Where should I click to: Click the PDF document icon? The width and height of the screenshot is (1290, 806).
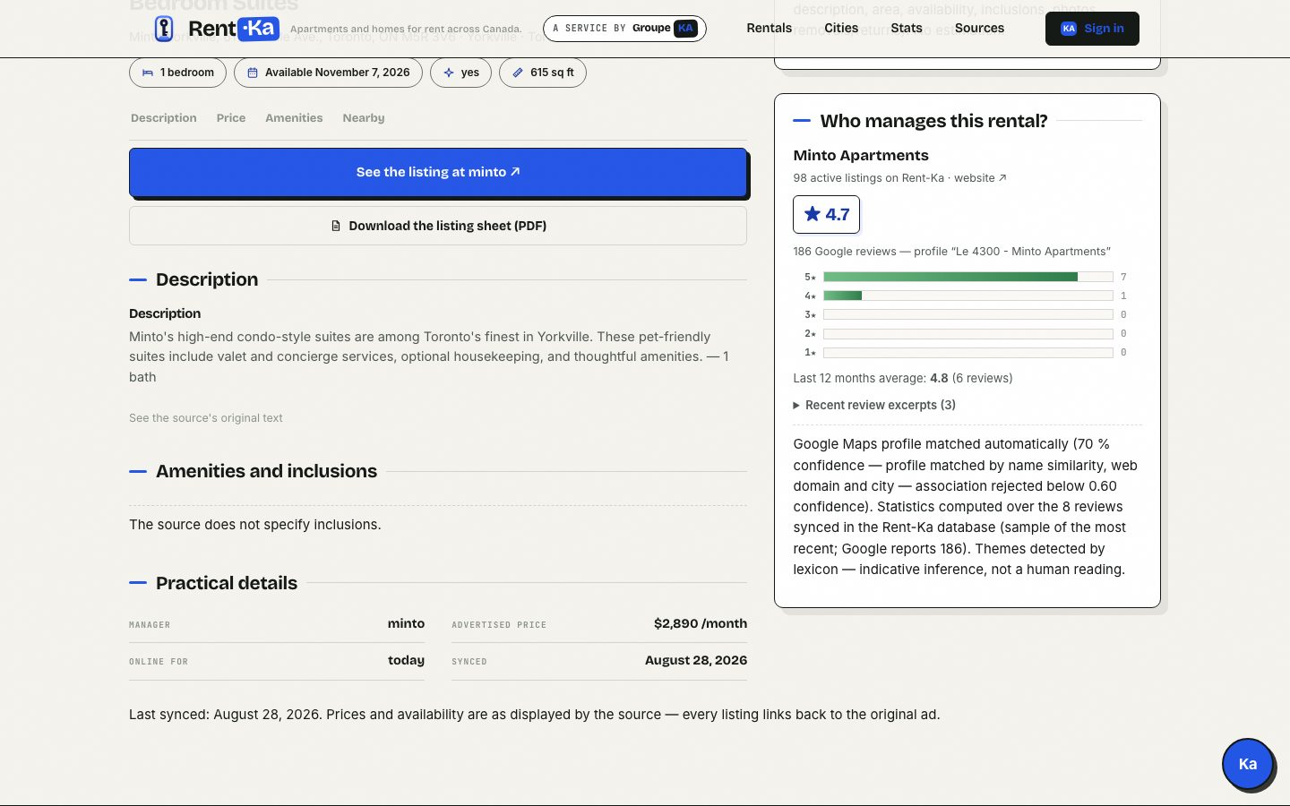[336, 226]
